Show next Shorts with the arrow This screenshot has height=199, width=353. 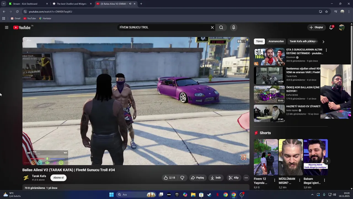327,161
